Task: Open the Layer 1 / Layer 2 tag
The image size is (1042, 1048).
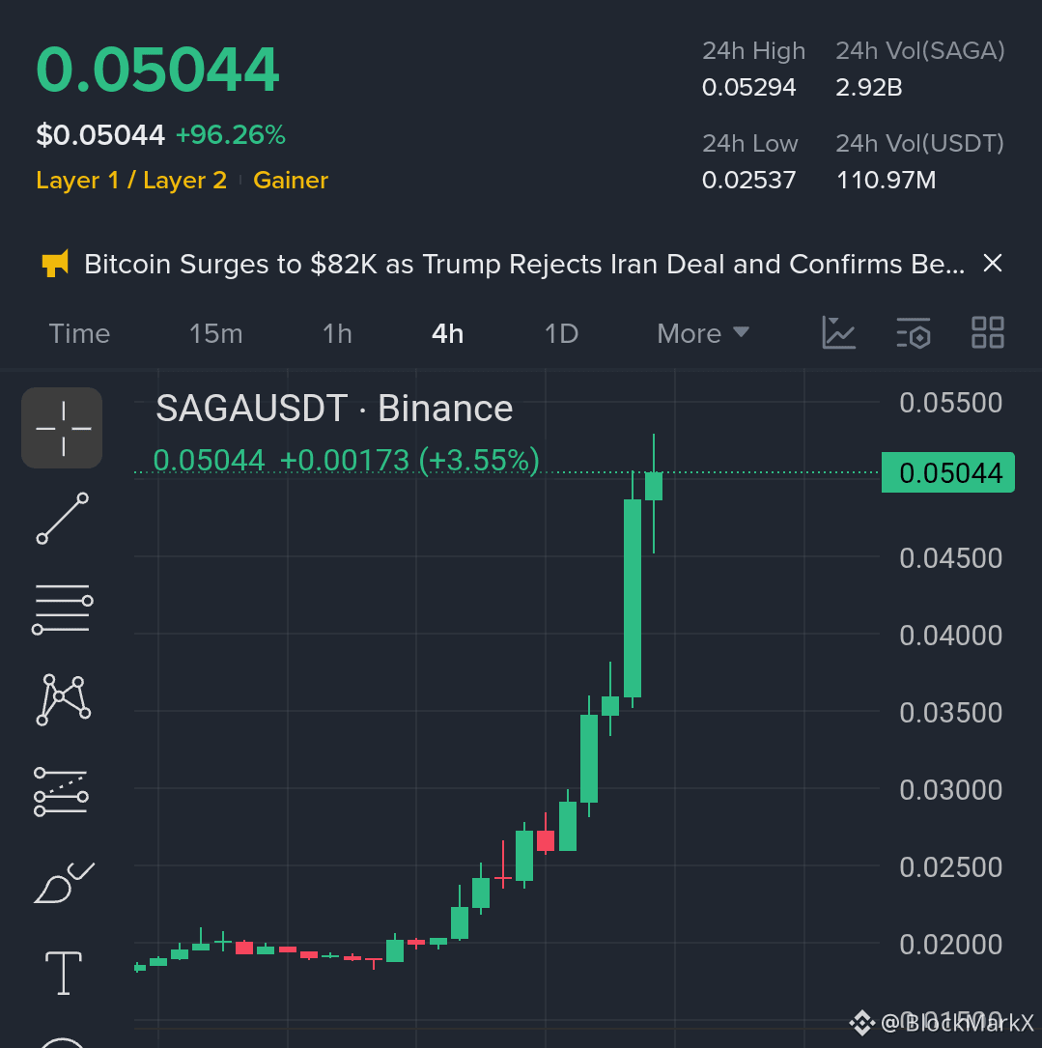Action: point(131,181)
